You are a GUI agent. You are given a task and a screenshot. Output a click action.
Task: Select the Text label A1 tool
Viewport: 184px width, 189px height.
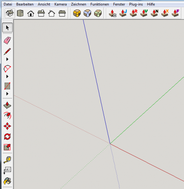point(7,170)
